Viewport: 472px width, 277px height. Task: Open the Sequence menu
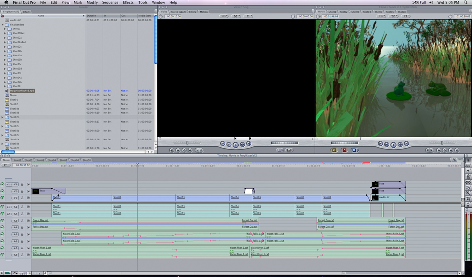click(110, 2)
